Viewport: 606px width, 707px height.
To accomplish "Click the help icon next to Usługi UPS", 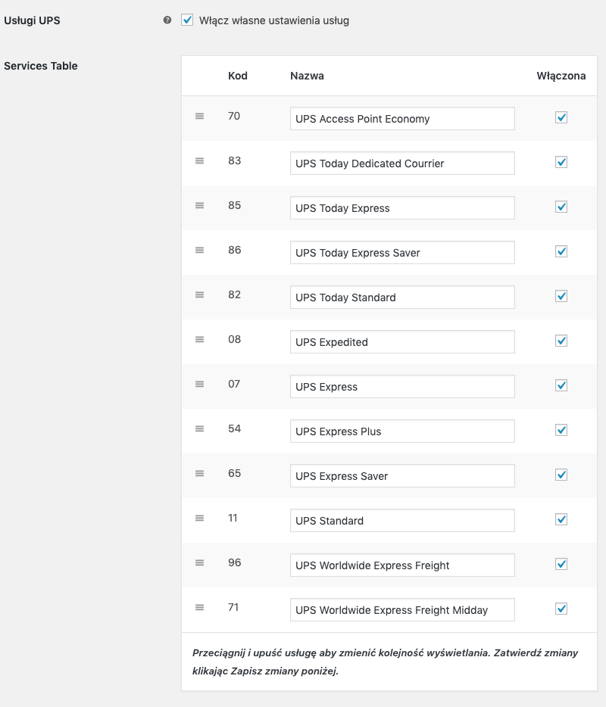I will tap(167, 20).
